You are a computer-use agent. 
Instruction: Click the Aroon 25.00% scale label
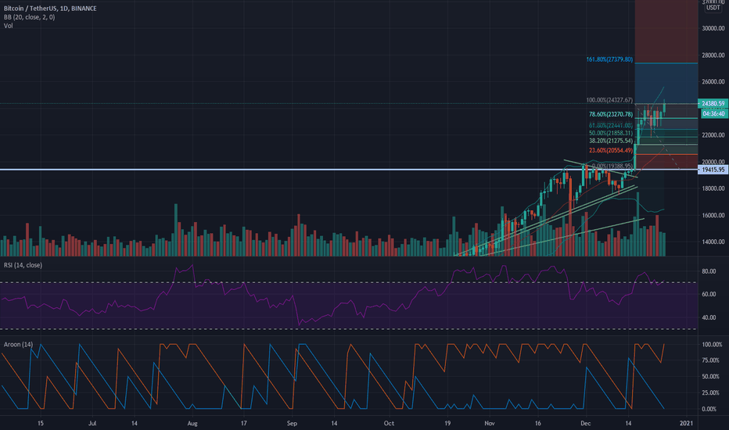710,393
